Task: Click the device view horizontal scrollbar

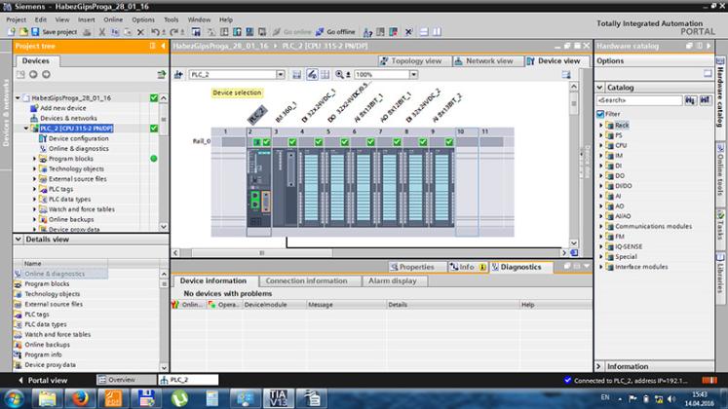Action: (261, 253)
